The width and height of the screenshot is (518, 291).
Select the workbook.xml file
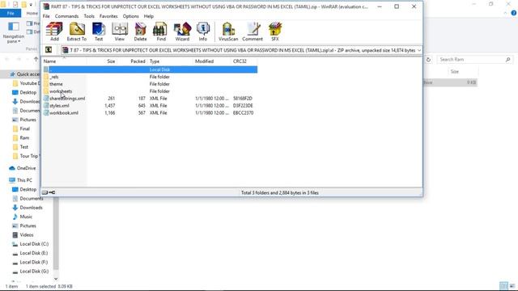[x=150, y=113]
